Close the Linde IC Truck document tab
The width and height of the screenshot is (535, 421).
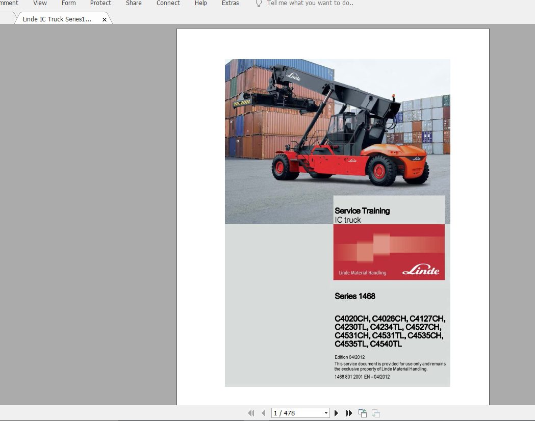(105, 19)
